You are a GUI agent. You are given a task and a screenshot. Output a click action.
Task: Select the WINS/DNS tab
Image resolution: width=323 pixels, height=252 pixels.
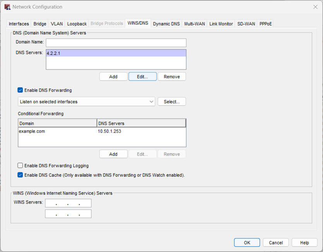pyautogui.click(x=138, y=23)
